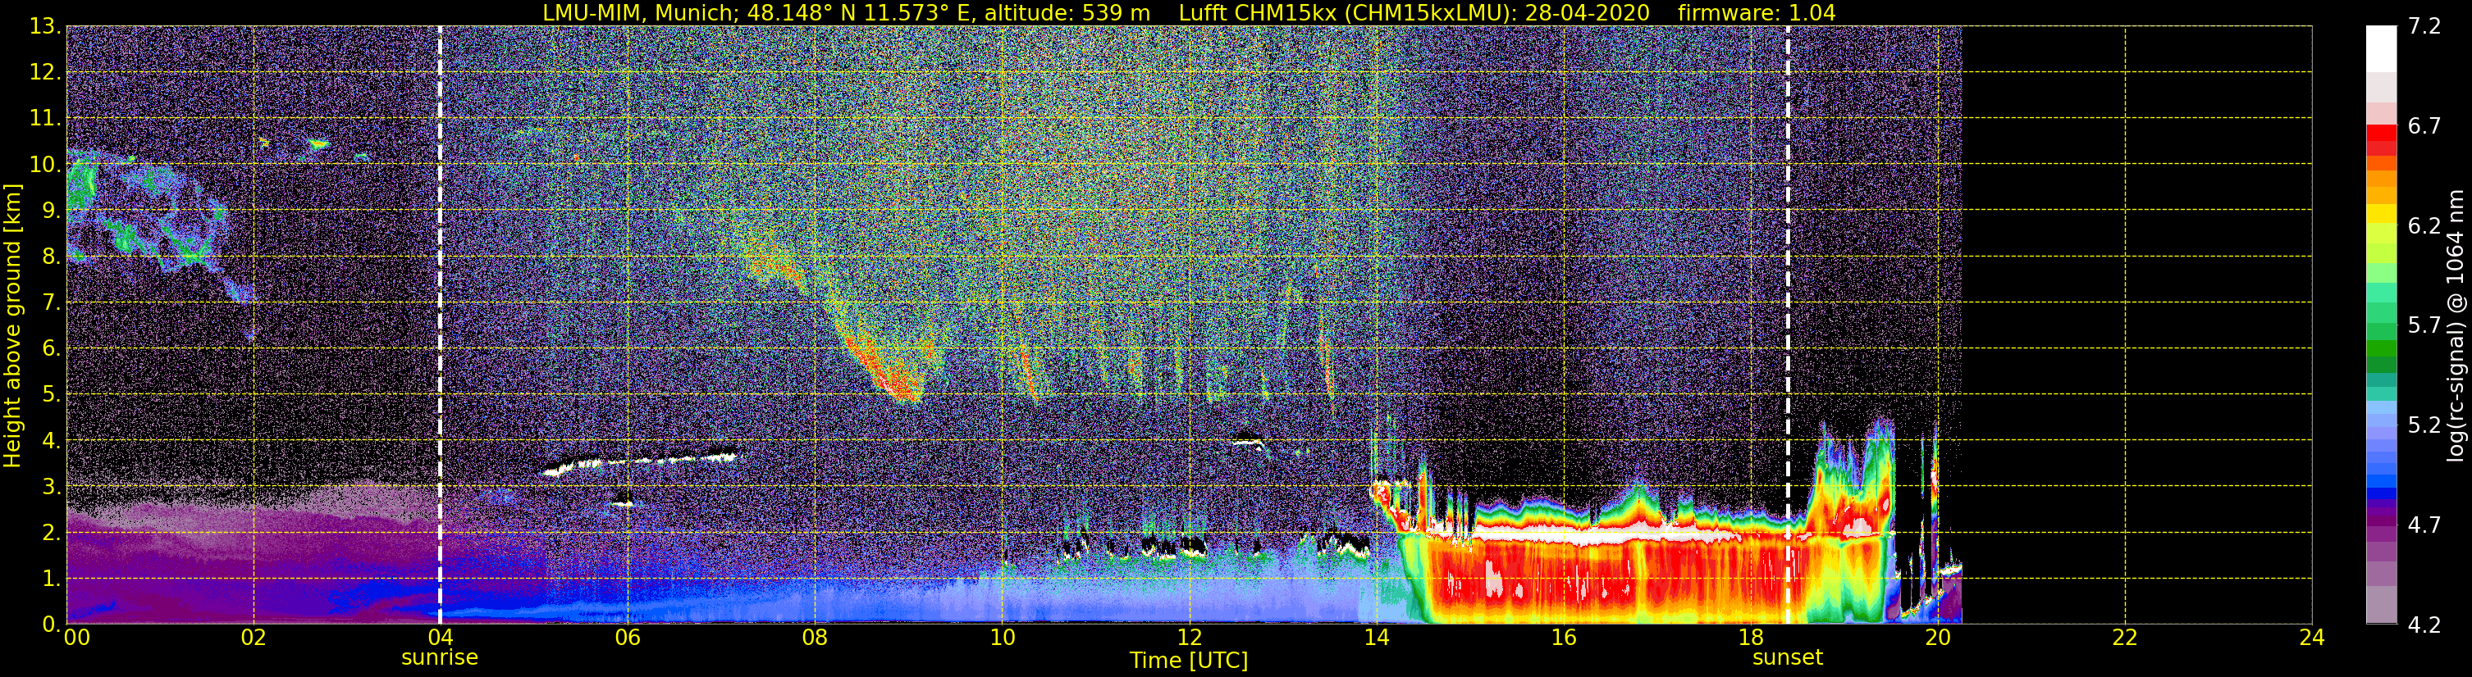Click the 'log(rc-signal) @ 1064 nm' colorbar label
The width and height of the screenshot is (2472, 677).
coord(2455,326)
